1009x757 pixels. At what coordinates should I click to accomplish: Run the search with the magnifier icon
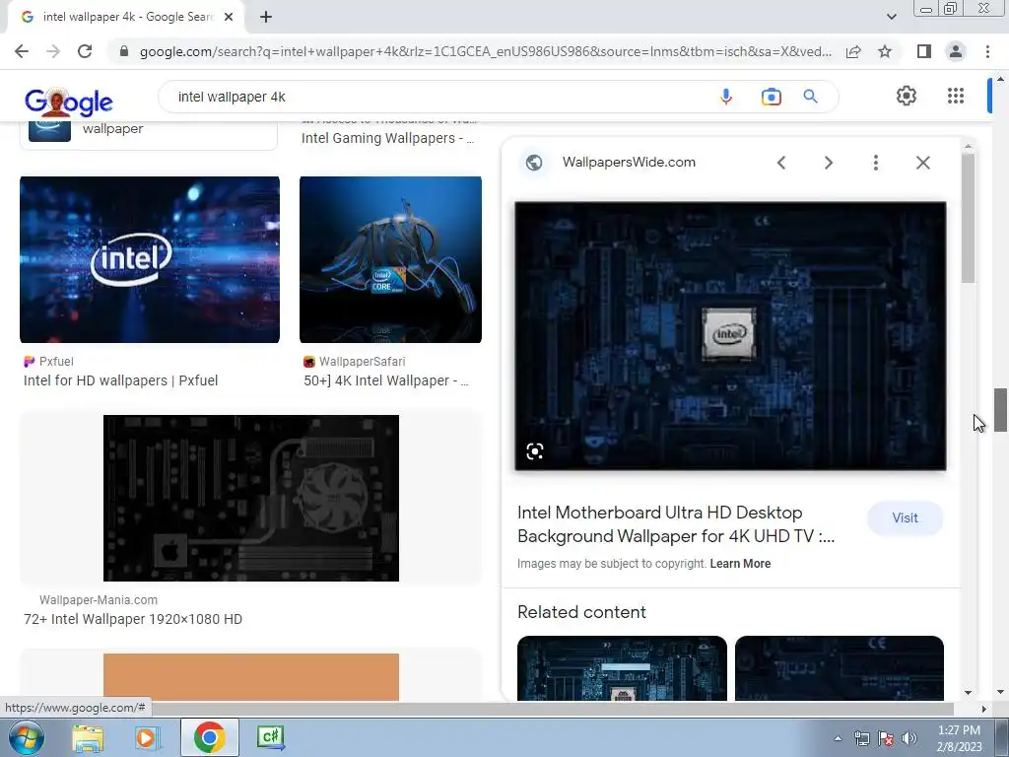tap(810, 97)
